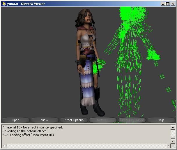The height and width of the screenshot is (150, 177).
Task: Click the DirectX Viewer title bar icon
Action: click(x=4, y=3)
